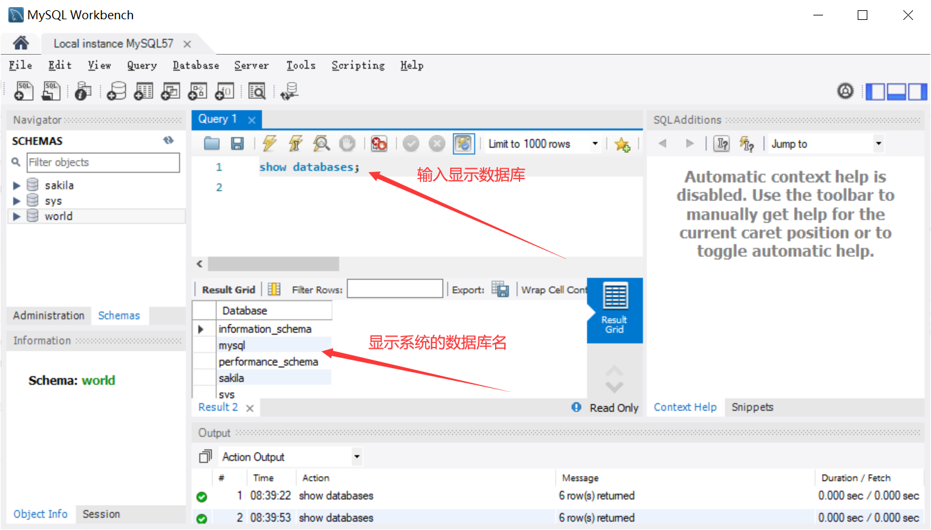The width and height of the screenshot is (931, 530).
Task: Toggle the autocommit mode button
Action: click(464, 144)
